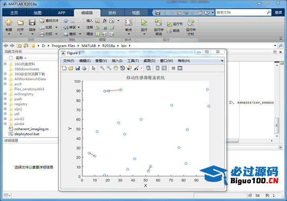Click the quick access save icon
The image size is (287, 201).
click(x=158, y=12)
